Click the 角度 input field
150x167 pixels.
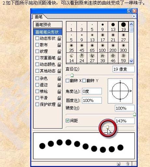coord(92,91)
